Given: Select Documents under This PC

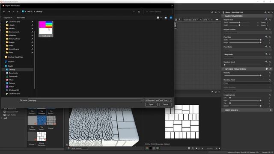Looking at the screenshot, I should pyautogui.click(x=13, y=73).
